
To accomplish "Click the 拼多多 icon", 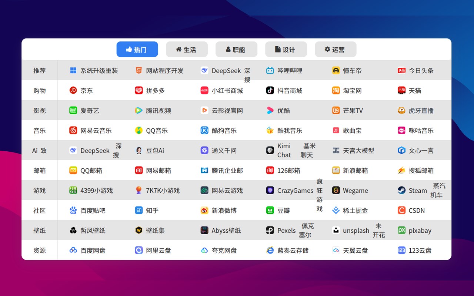I will click(139, 90).
